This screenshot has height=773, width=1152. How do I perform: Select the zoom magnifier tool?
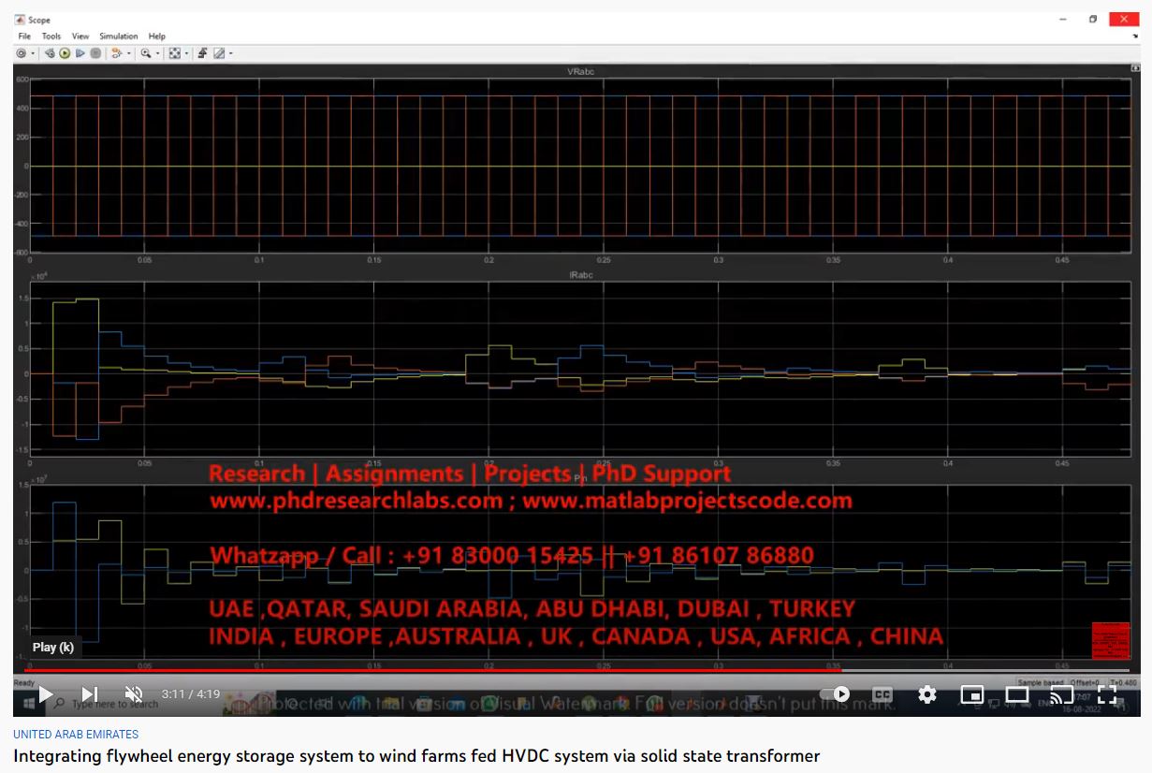pyautogui.click(x=146, y=53)
